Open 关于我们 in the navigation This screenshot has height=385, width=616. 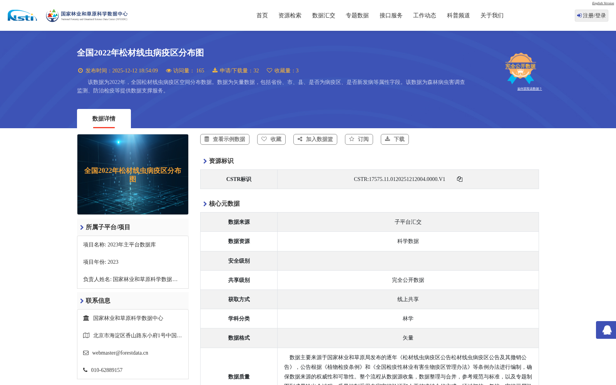point(492,15)
